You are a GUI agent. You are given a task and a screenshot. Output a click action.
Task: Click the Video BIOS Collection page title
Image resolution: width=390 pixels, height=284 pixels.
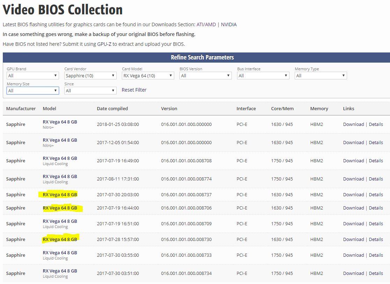(x=63, y=10)
